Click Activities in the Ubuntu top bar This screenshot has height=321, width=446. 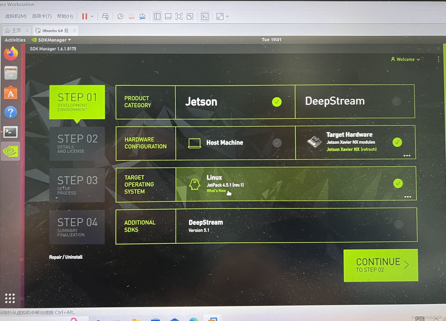point(15,40)
